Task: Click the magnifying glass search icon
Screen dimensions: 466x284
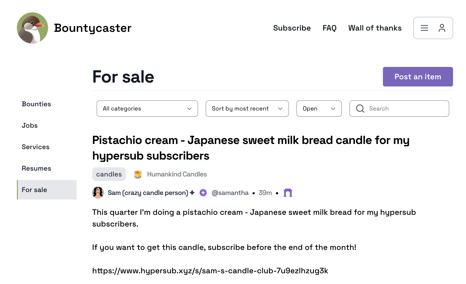Action: click(360, 109)
